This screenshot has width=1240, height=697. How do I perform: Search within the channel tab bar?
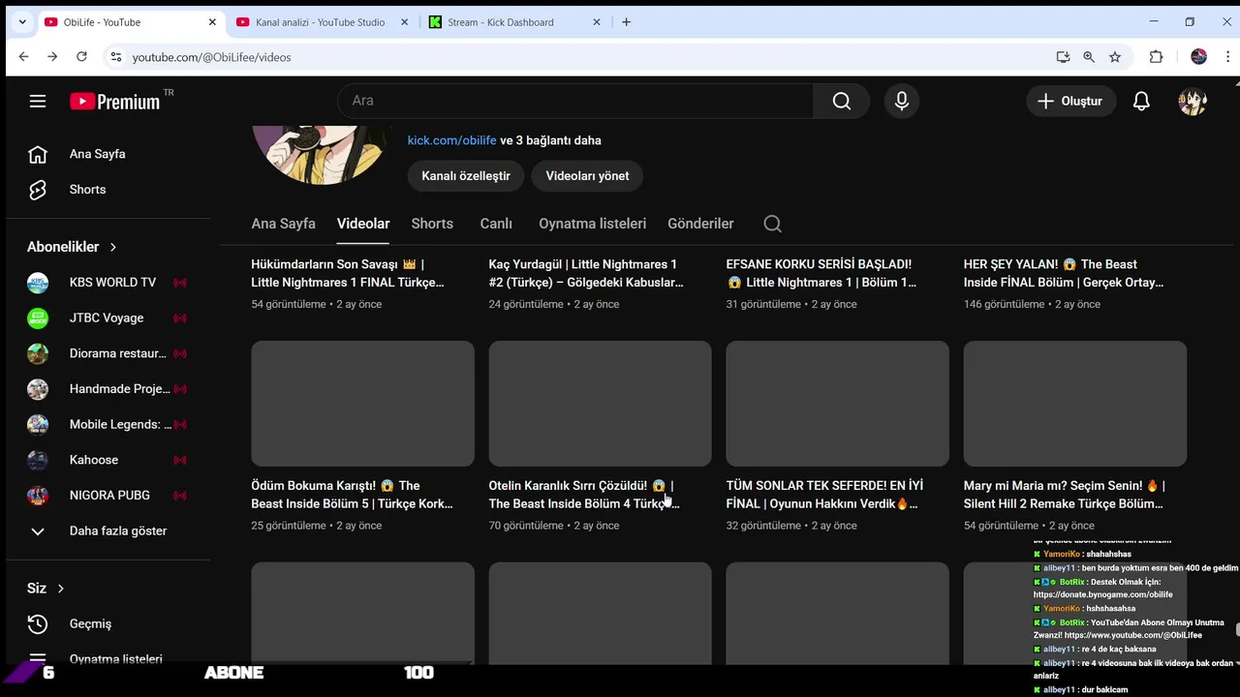[x=772, y=224]
